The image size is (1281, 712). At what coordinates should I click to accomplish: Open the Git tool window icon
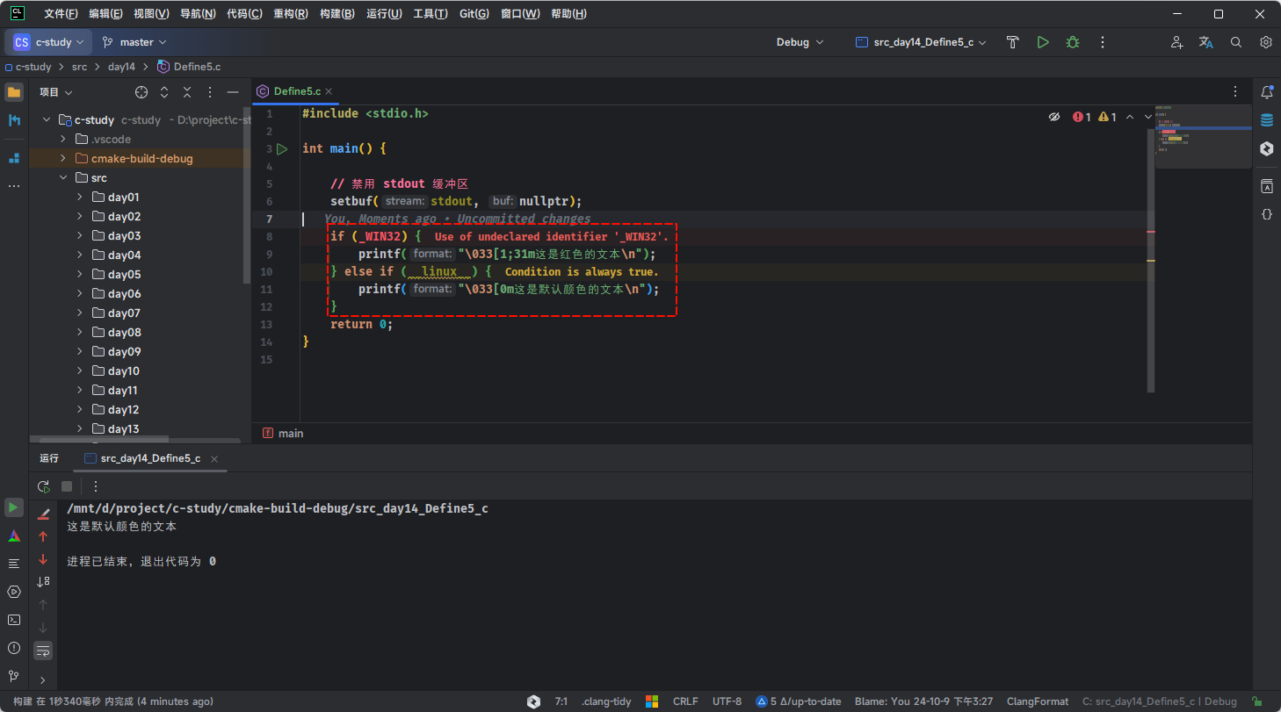pyautogui.click(x=14, y=676)
